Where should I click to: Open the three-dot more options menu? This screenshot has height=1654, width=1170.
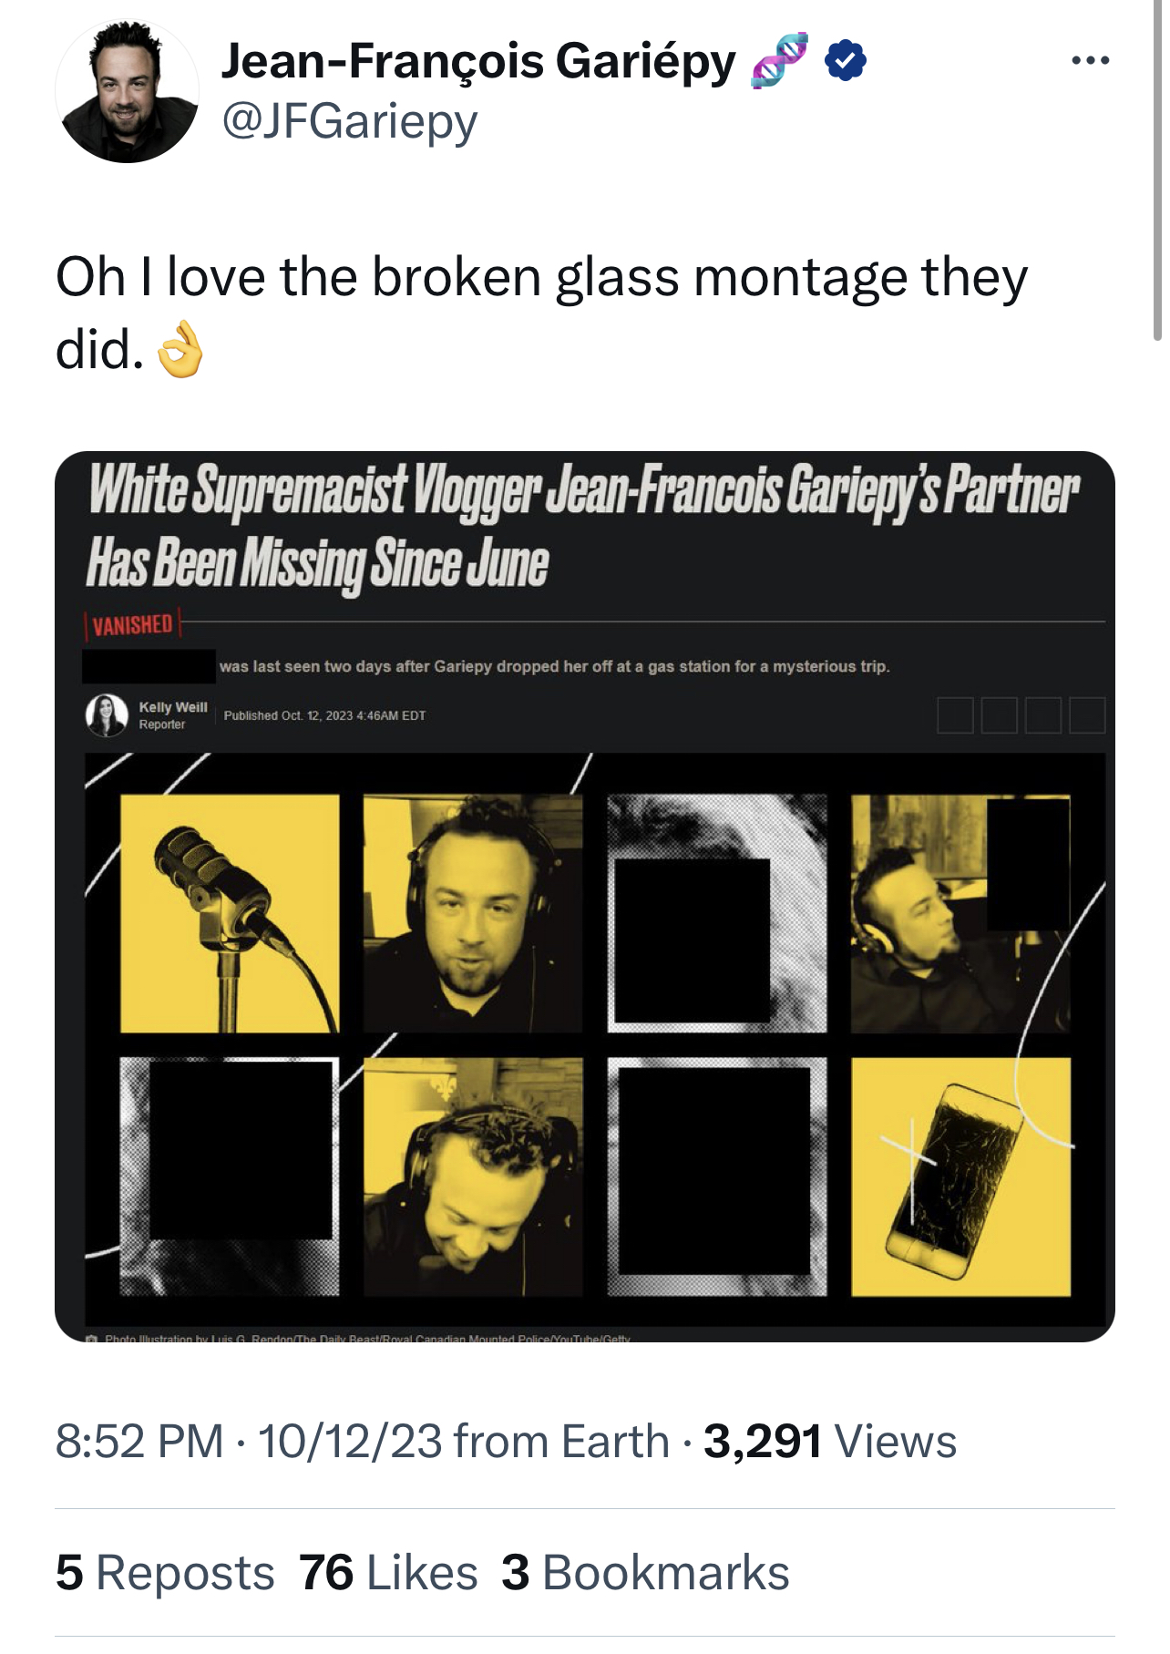coord(1090,61)
